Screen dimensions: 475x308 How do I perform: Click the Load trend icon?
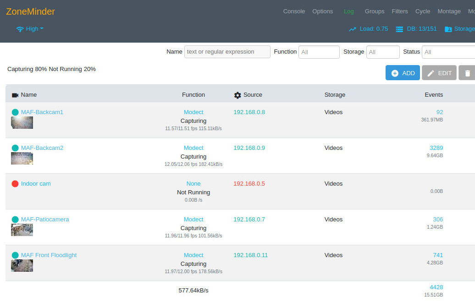352,29
